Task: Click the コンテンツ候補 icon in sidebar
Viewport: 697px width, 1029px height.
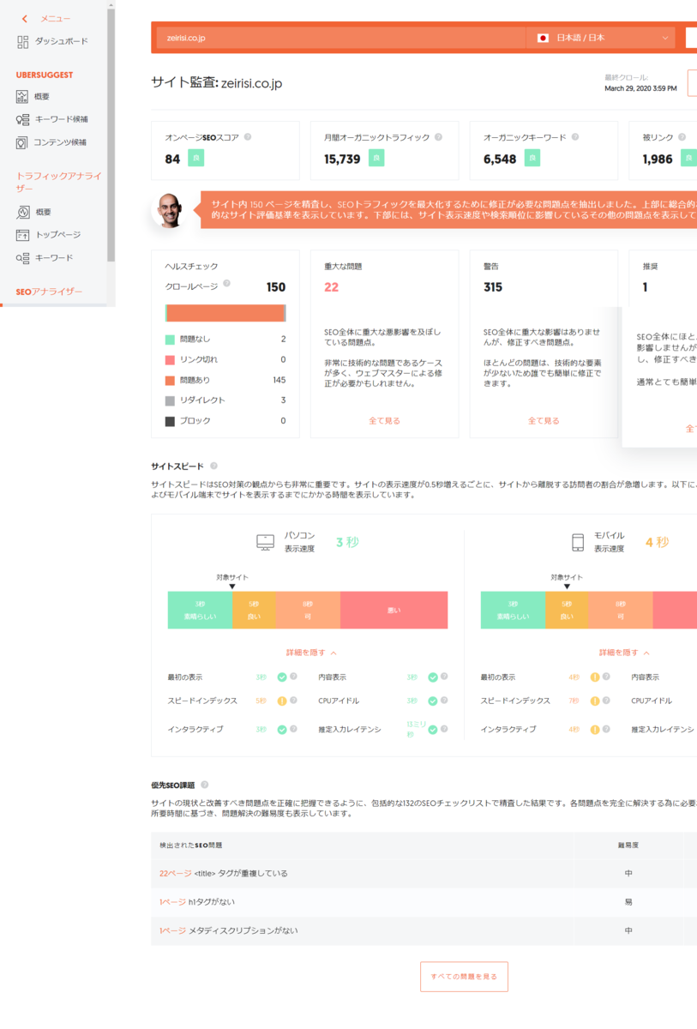Action: click(x=22, y=142)
